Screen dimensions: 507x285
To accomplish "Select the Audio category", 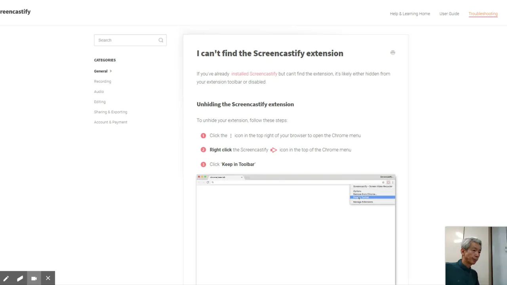I will pos(99,91).
